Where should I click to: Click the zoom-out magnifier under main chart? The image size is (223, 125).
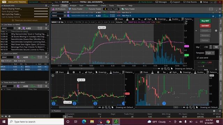(169, 69)
